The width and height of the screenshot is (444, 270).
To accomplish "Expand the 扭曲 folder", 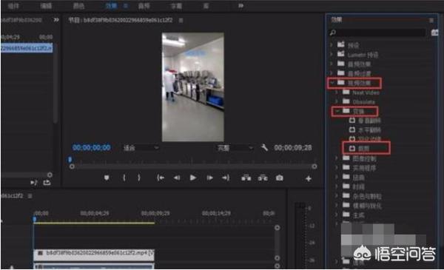I will (337, 178).
